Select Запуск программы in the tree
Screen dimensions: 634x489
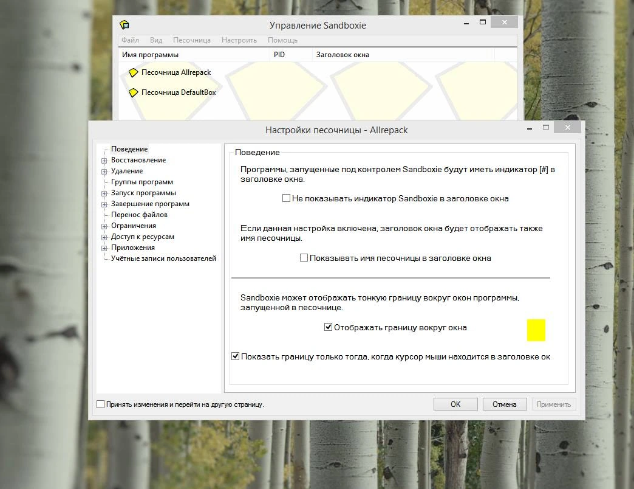pyautogui.click(x=143, y=193)
